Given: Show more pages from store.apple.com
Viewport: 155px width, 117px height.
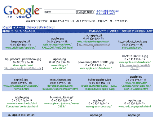Looking at the screenshot, I should 23,68.
